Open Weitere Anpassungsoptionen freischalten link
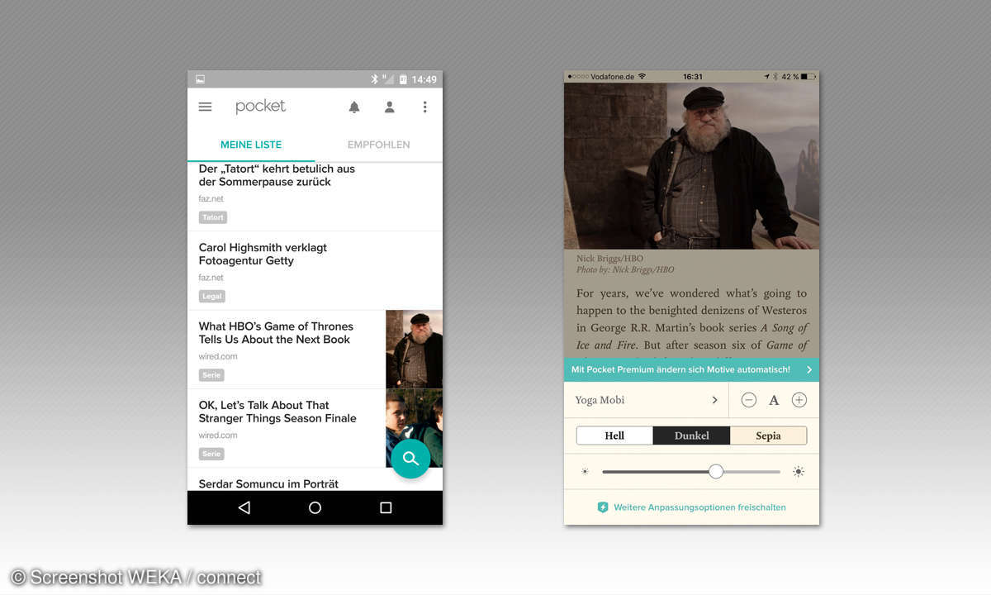Image resolution: width=991 pixels, height=595 pixels. (x=699, y=507)
